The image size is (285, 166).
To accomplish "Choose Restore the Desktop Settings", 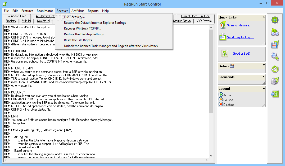I will pyautogui.click(x=114, y=34).
